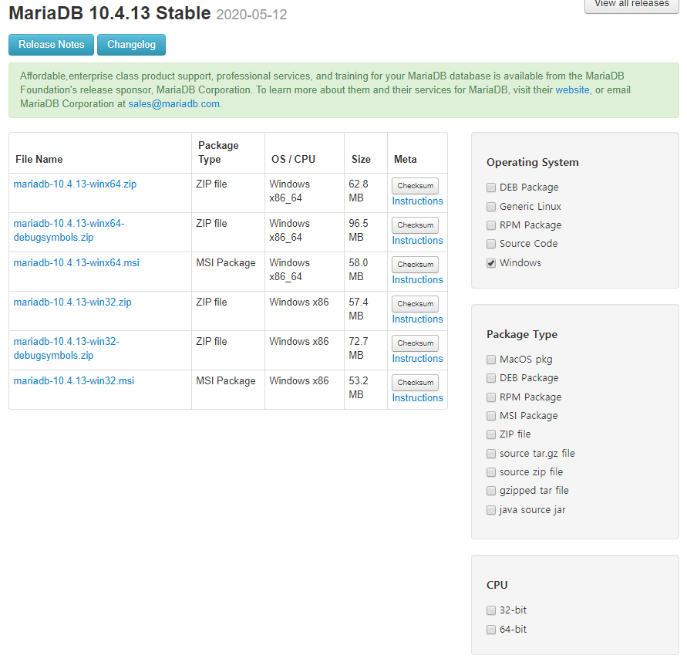Viewport: 687px width, 669px height.
Task: Show Checksum for win32.zip row
Action: tap(415, 304)
